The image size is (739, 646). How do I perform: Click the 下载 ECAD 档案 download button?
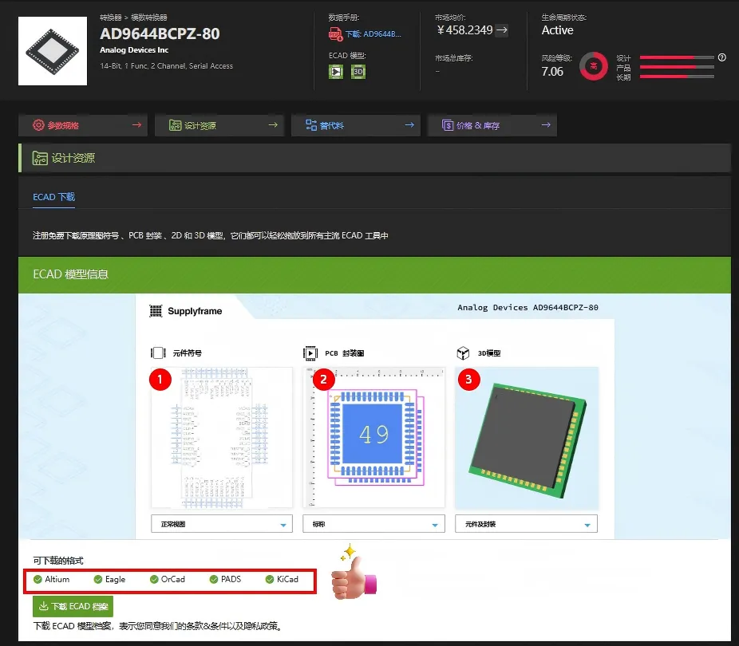[73, 606]
